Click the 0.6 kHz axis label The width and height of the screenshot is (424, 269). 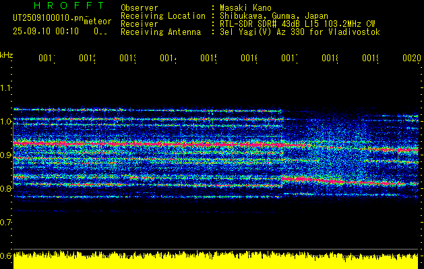click(x=5, y=256)
